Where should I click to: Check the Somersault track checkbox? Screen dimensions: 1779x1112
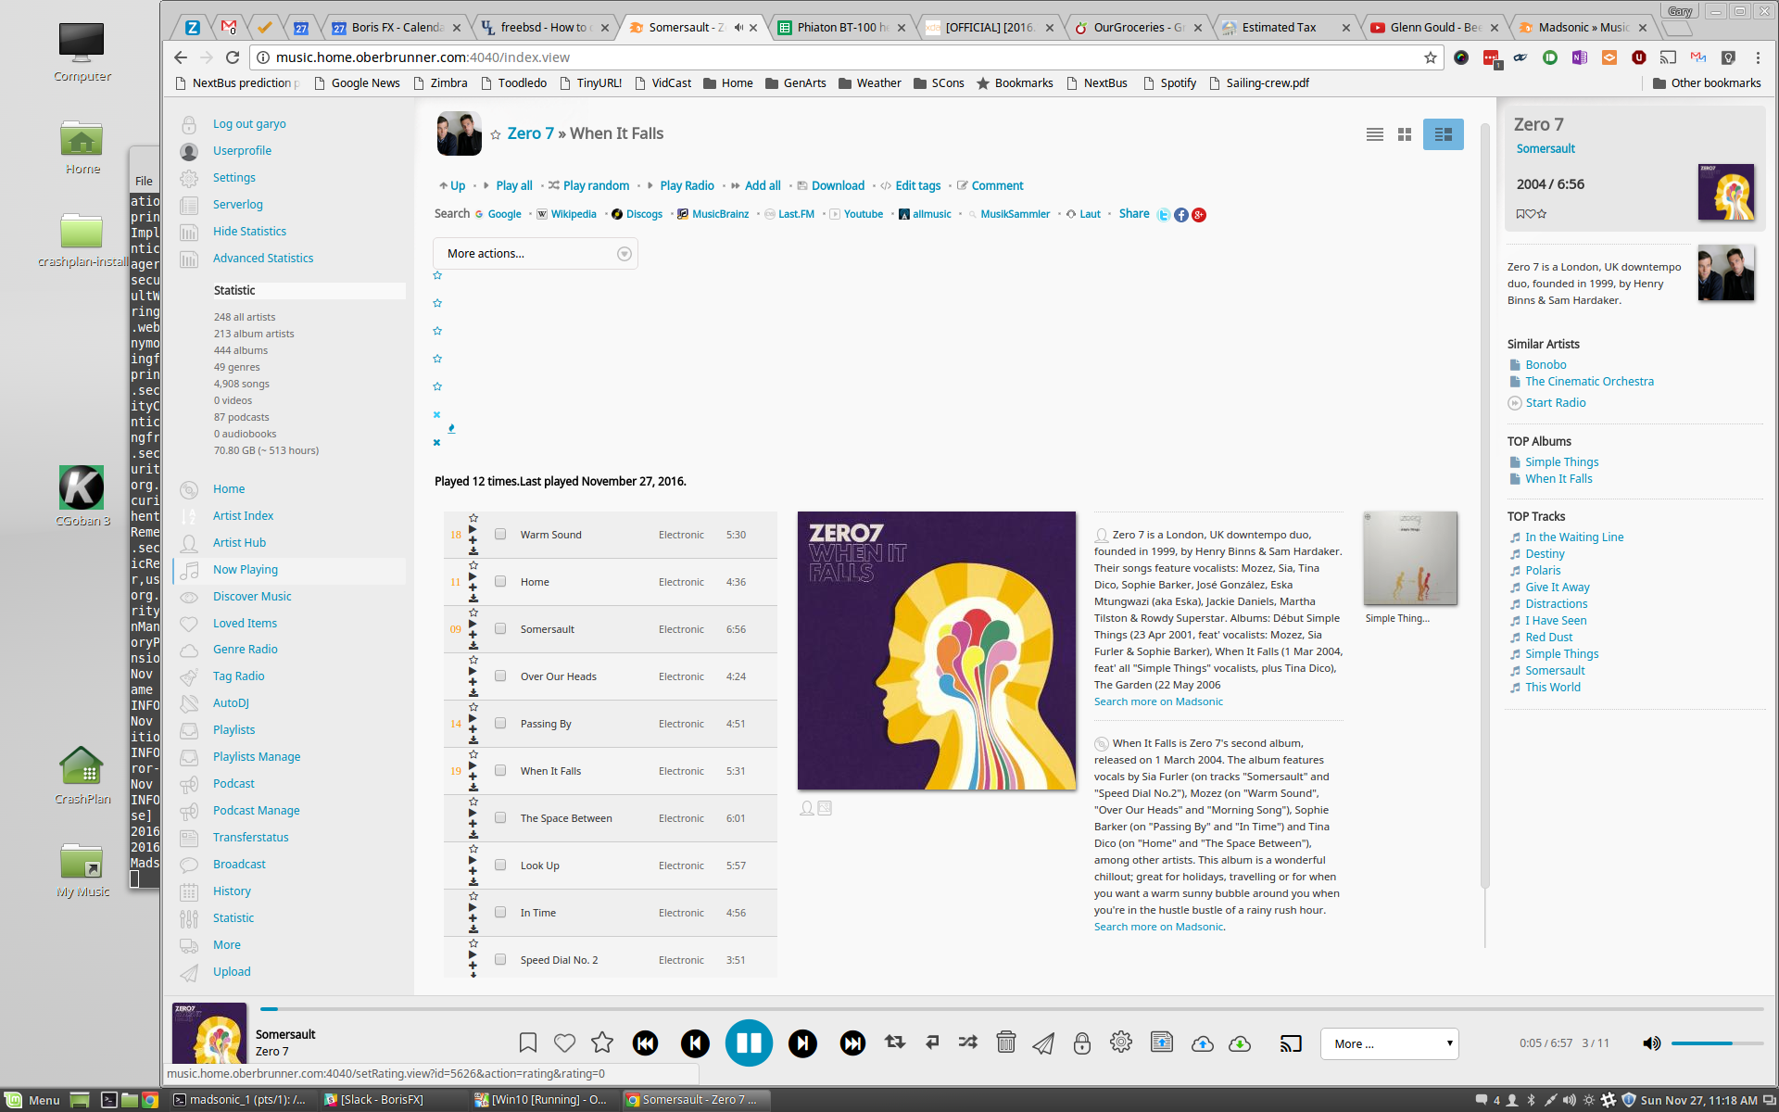(500, 629)
